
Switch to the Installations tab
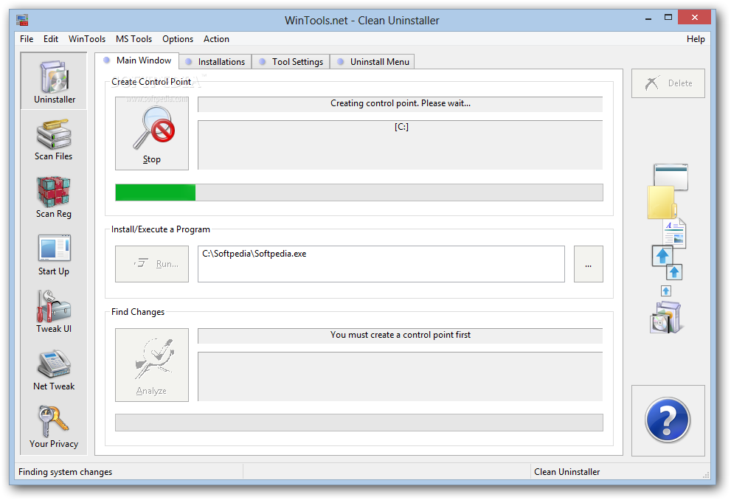point(215,61)
